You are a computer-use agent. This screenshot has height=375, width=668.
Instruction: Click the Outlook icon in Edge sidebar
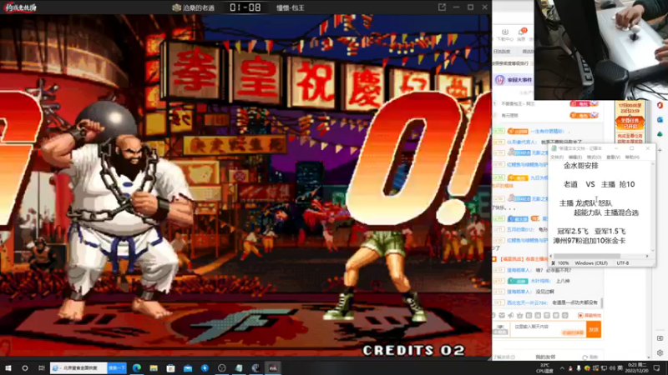click(660, 120)
